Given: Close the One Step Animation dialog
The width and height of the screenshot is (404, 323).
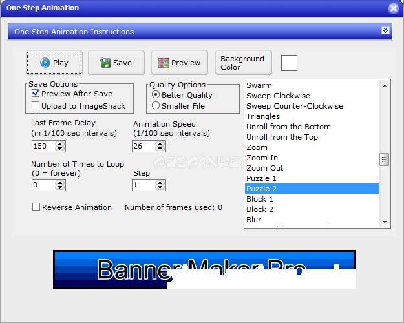Looking at the screenshot, I should (x=393, y=8).
